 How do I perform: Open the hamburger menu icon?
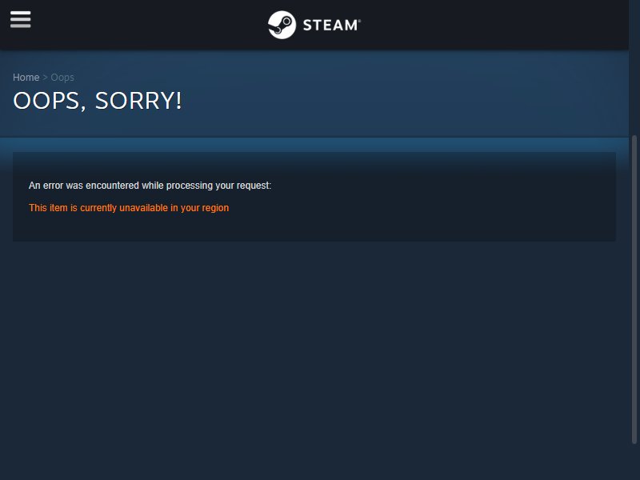click(21, 19)
